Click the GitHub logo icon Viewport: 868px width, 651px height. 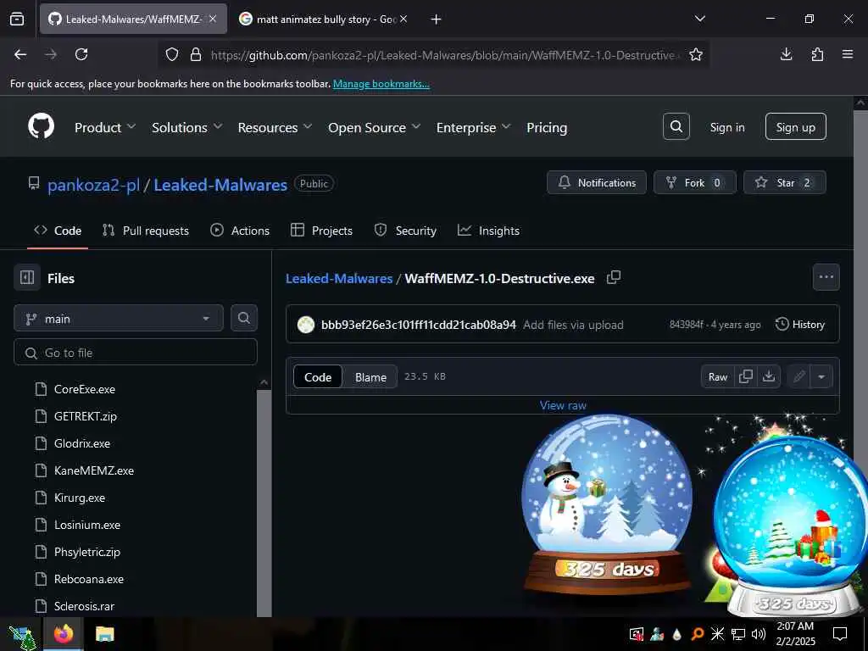pyautogui.click(x=42, y=127)
